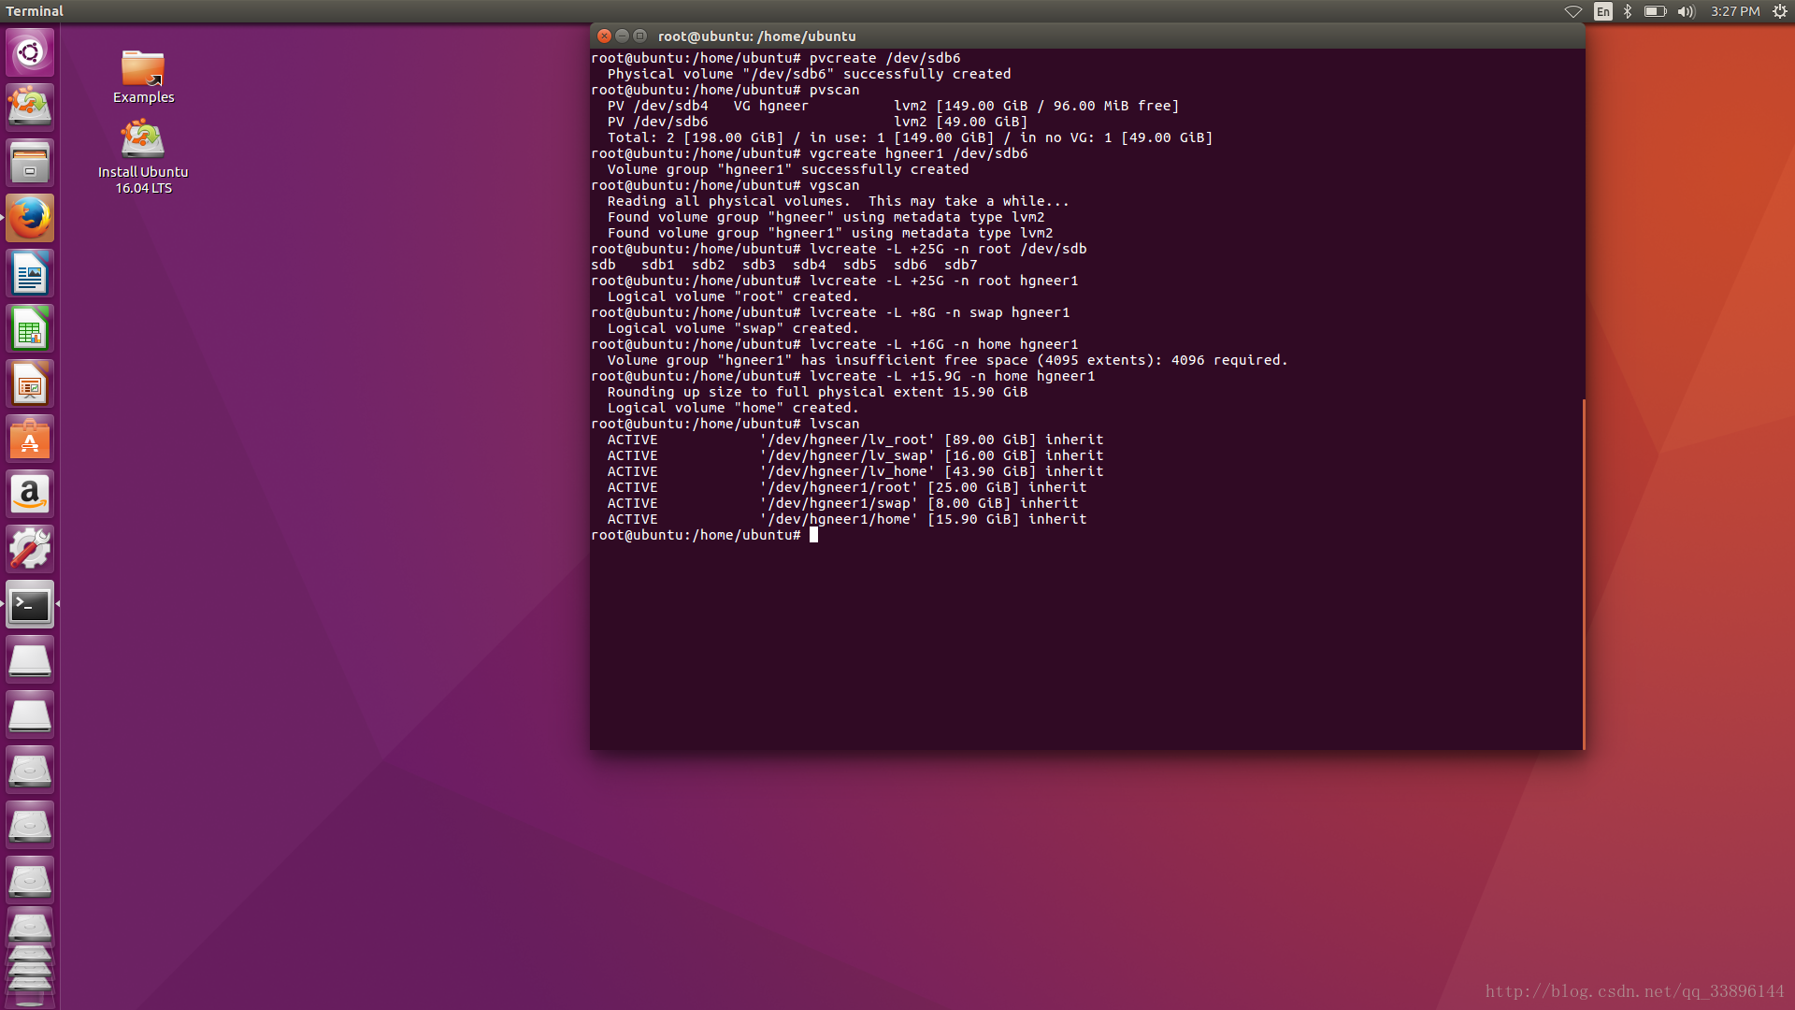Image resolution: width=1795 pixels, height=1010 pixels.
Task: Select the Examples desktop folder
Action: (x=143, y=77)
